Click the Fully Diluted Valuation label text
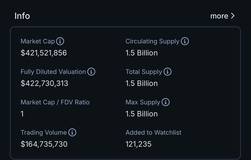251x160 pixels. (53, 72)
